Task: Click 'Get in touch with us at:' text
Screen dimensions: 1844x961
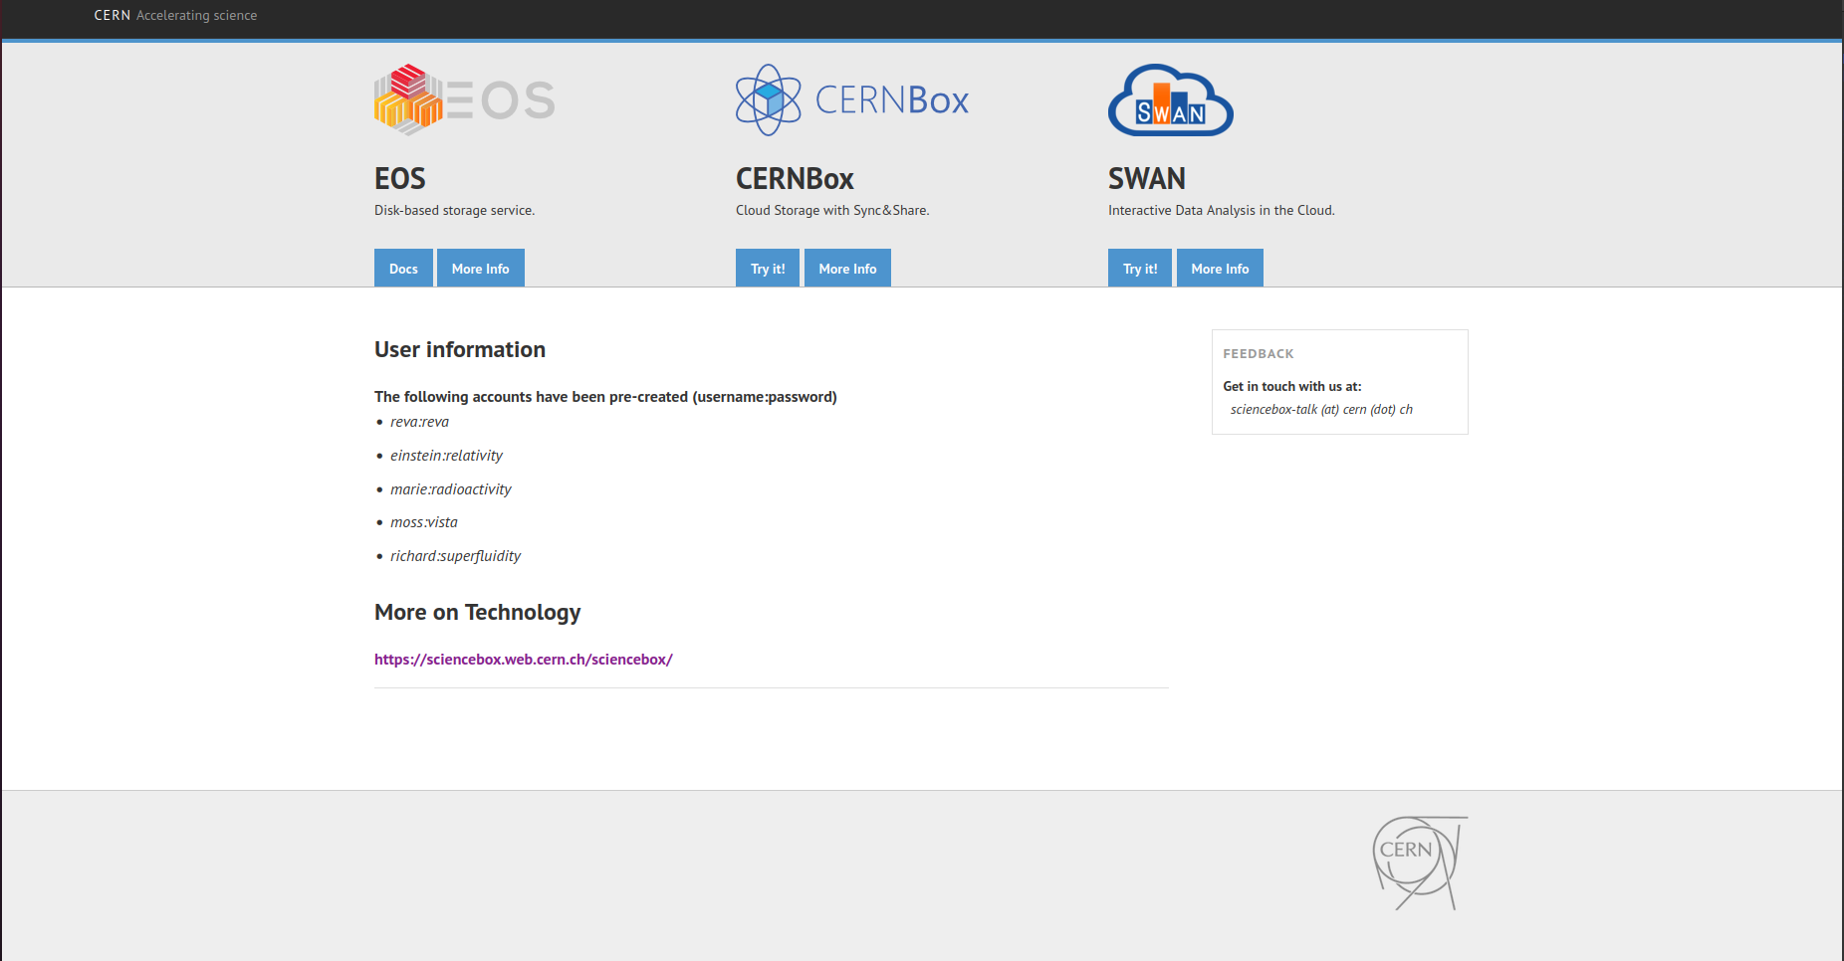Action: click(1292, 387)
